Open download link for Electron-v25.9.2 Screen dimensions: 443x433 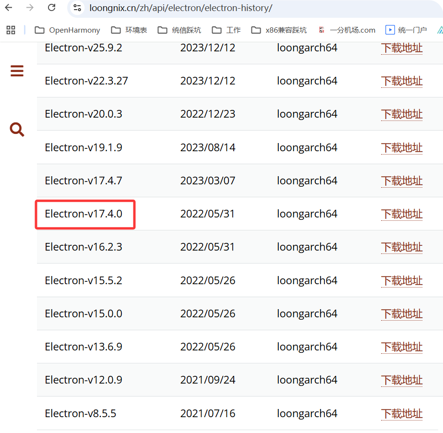coord(402,48)
